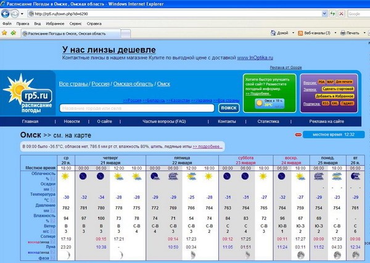Click the help icon beside Давление мм
The width and height of the screenshot is (370, 263).
tap(53, 210)
